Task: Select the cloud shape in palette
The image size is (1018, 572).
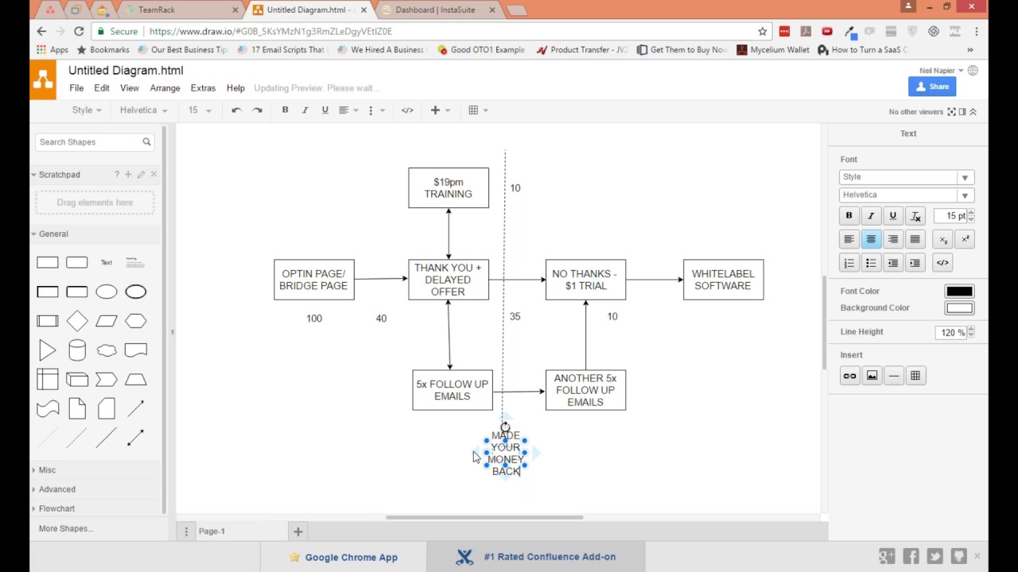Action: coord(107,350)
